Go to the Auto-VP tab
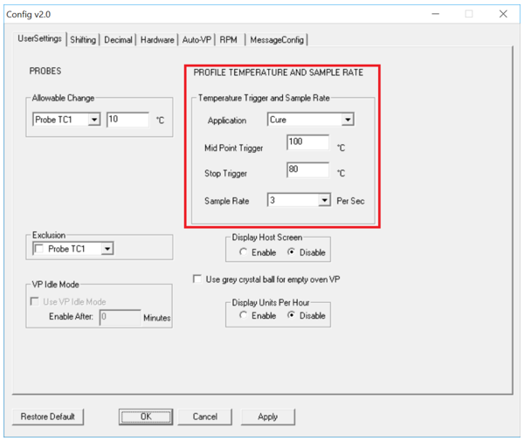Screen dimensions: 524x441 pyautogui.click(x=196, y=39)
